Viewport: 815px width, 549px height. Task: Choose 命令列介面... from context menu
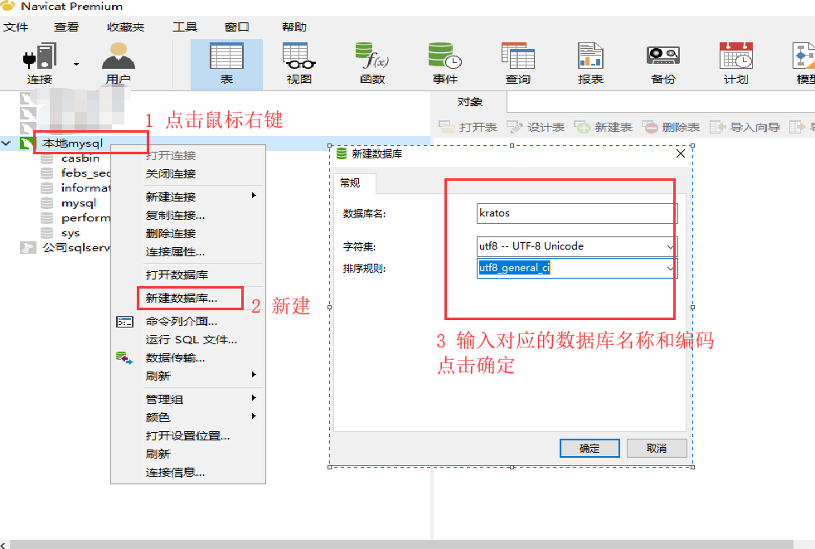[x=182, y=321]
